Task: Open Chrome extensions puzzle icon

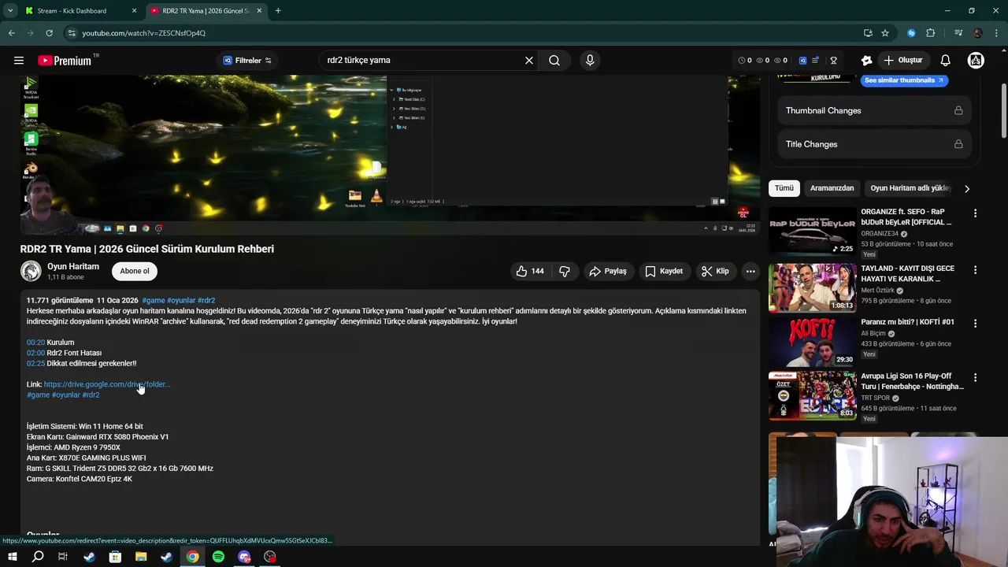Action: pyautogui.click(x=931, y=33)
